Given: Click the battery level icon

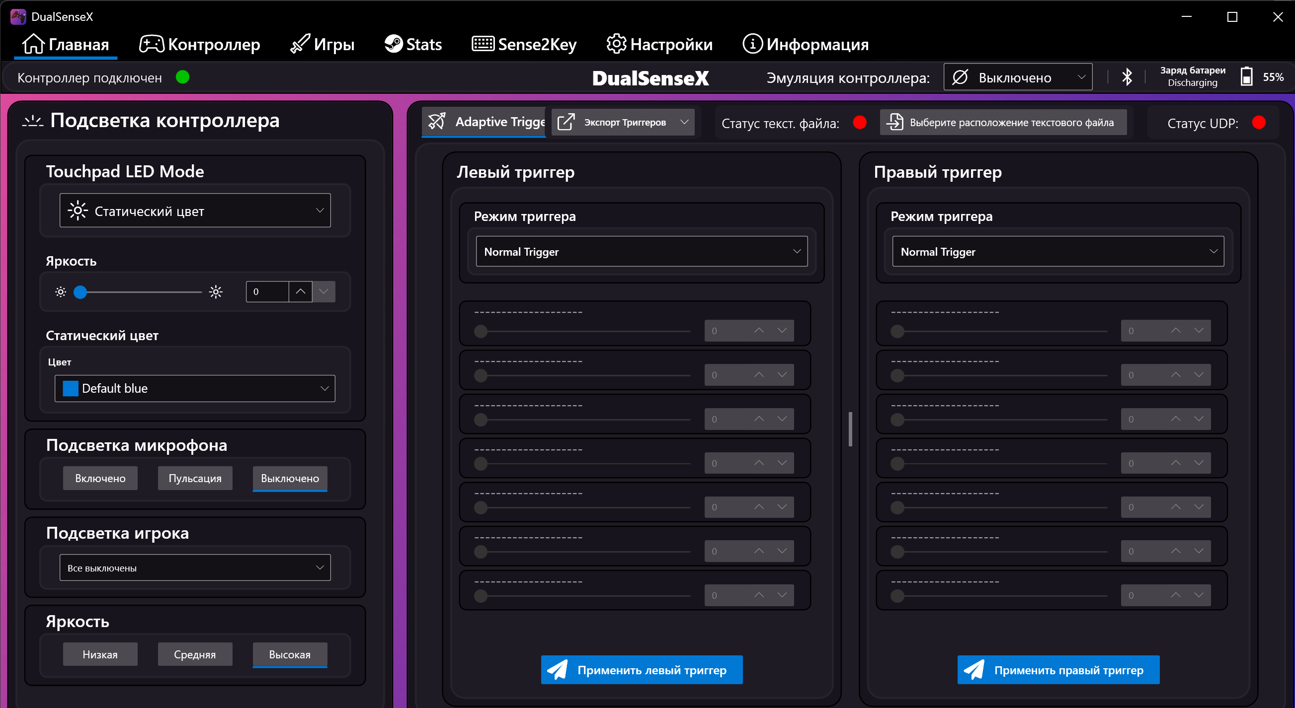Looking at the screenshot, I should point(1246,76).
